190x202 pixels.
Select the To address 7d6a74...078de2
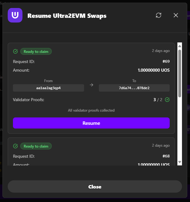point(134,88)
